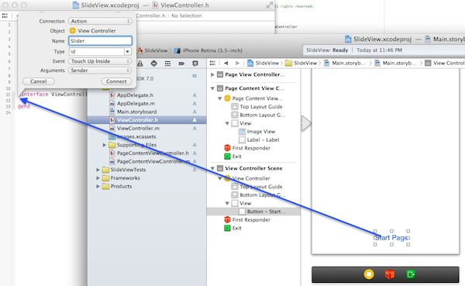Image resolution: width=465 pixels, height=286 pixels.
Task: Click SlideView folder in storyboard jump bar
Action: point(301,63)
